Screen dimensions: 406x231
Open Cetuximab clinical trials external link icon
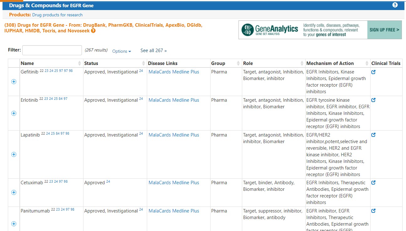pyautogui.click(x=373, y=183)
